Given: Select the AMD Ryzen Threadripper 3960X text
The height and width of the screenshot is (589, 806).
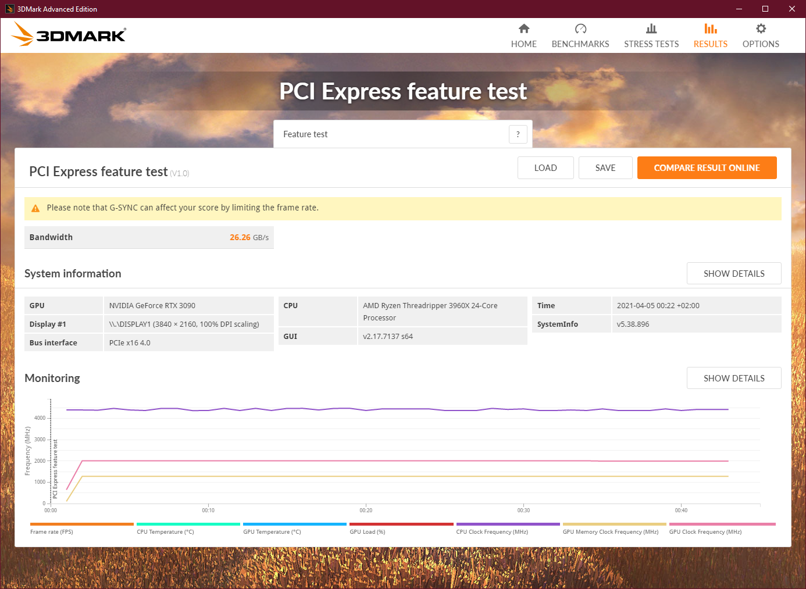Looking at the screenshot, I should point(430,312).
